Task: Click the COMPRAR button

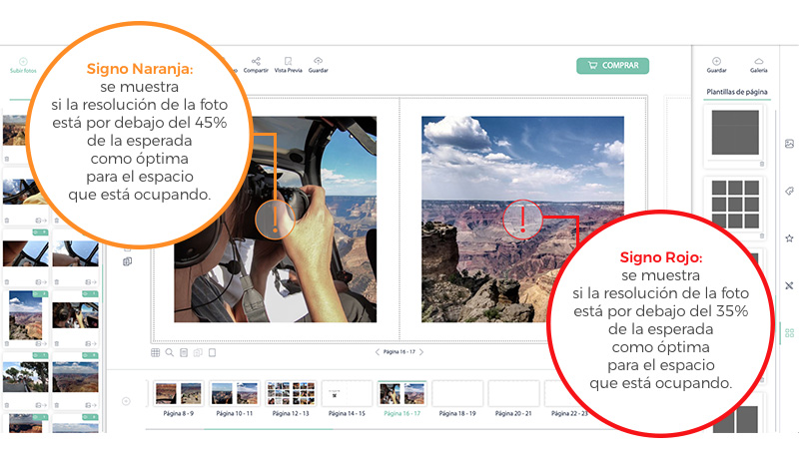Action: pyautogui.click(x=612, y=66)
